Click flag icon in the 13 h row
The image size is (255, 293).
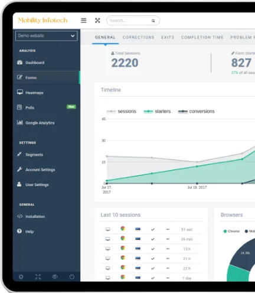[x=138, y=249]
